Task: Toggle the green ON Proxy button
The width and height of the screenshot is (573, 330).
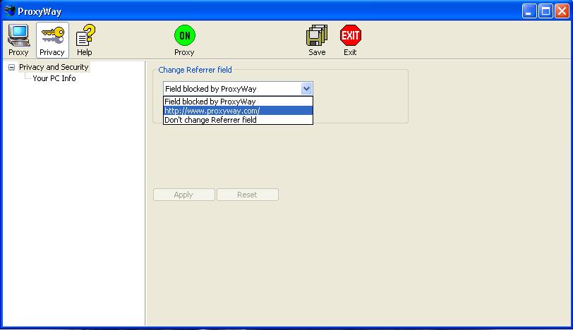Action: [185, 40]
